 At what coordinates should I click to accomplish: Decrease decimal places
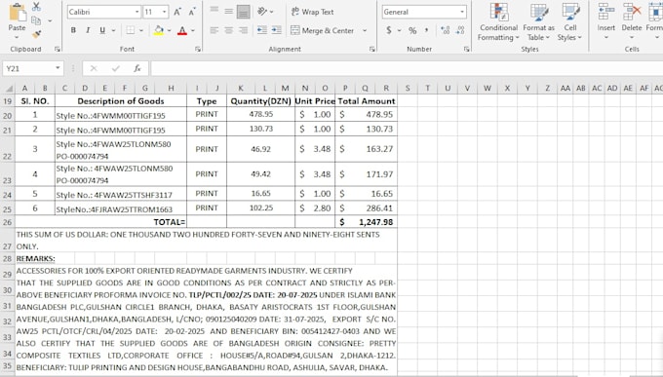[460, 30]
